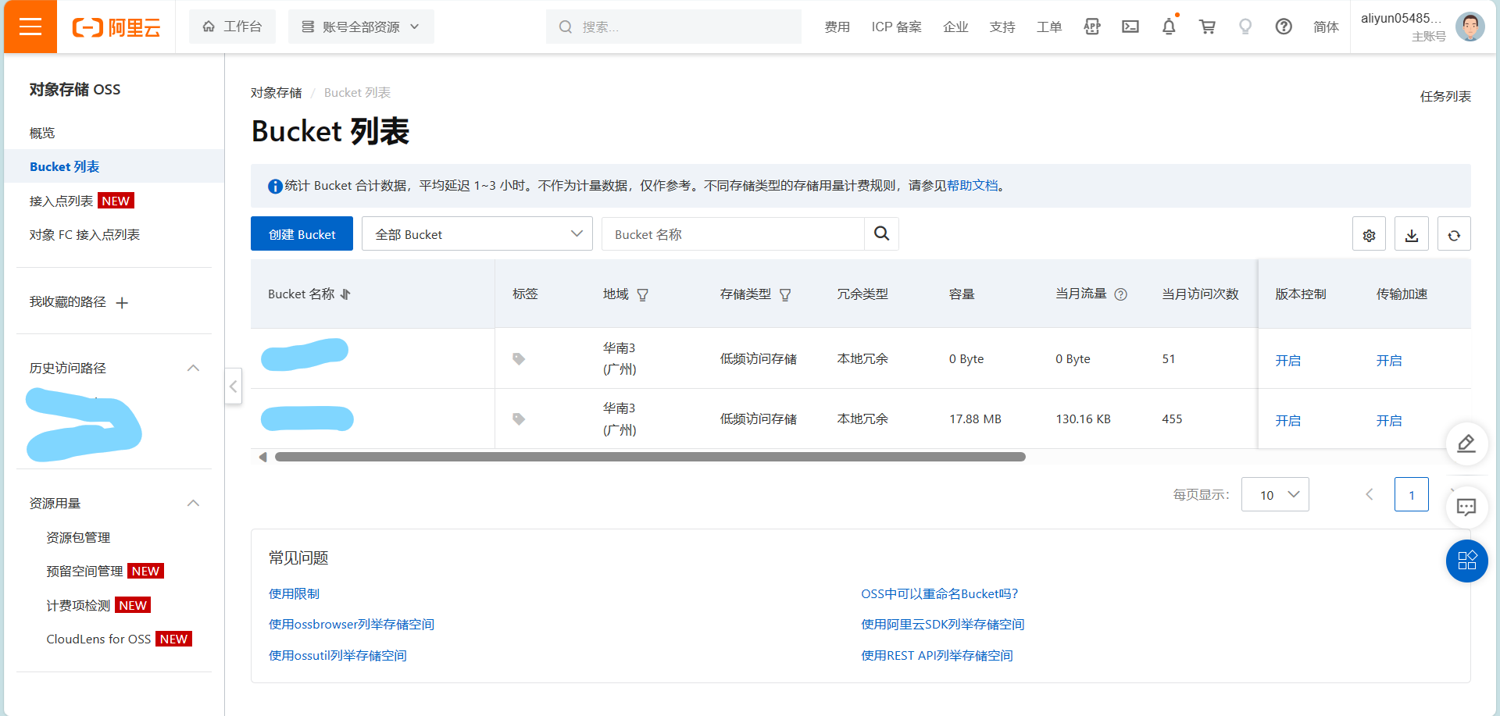Viewport: 1500px width, 716px height.
Task: Open 使用ossutil列举存储空间 link
Action: coord(337,655)
